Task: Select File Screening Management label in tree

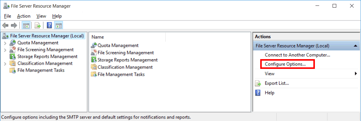Action: (x=46, y=50)
